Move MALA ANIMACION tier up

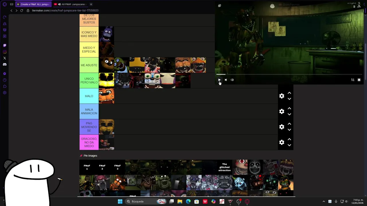pyautogui.click(x=289, y=108)
